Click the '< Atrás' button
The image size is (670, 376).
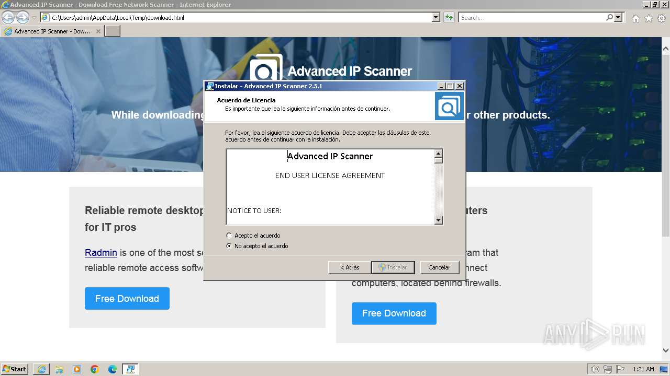click(x=349, y=267)
